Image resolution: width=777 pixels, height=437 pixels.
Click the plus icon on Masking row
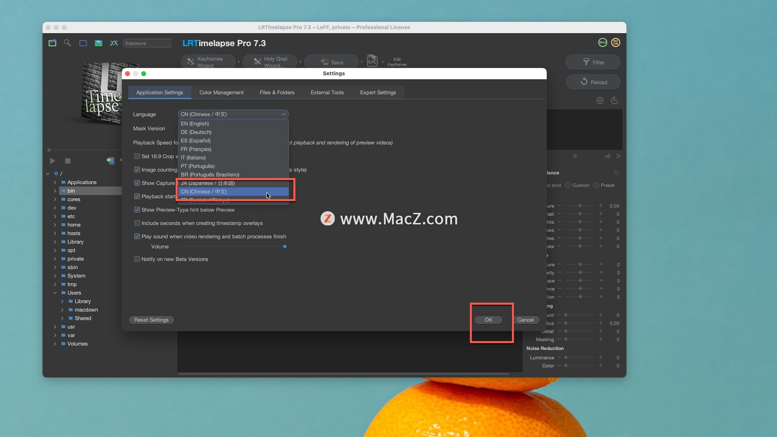point(601,339)
